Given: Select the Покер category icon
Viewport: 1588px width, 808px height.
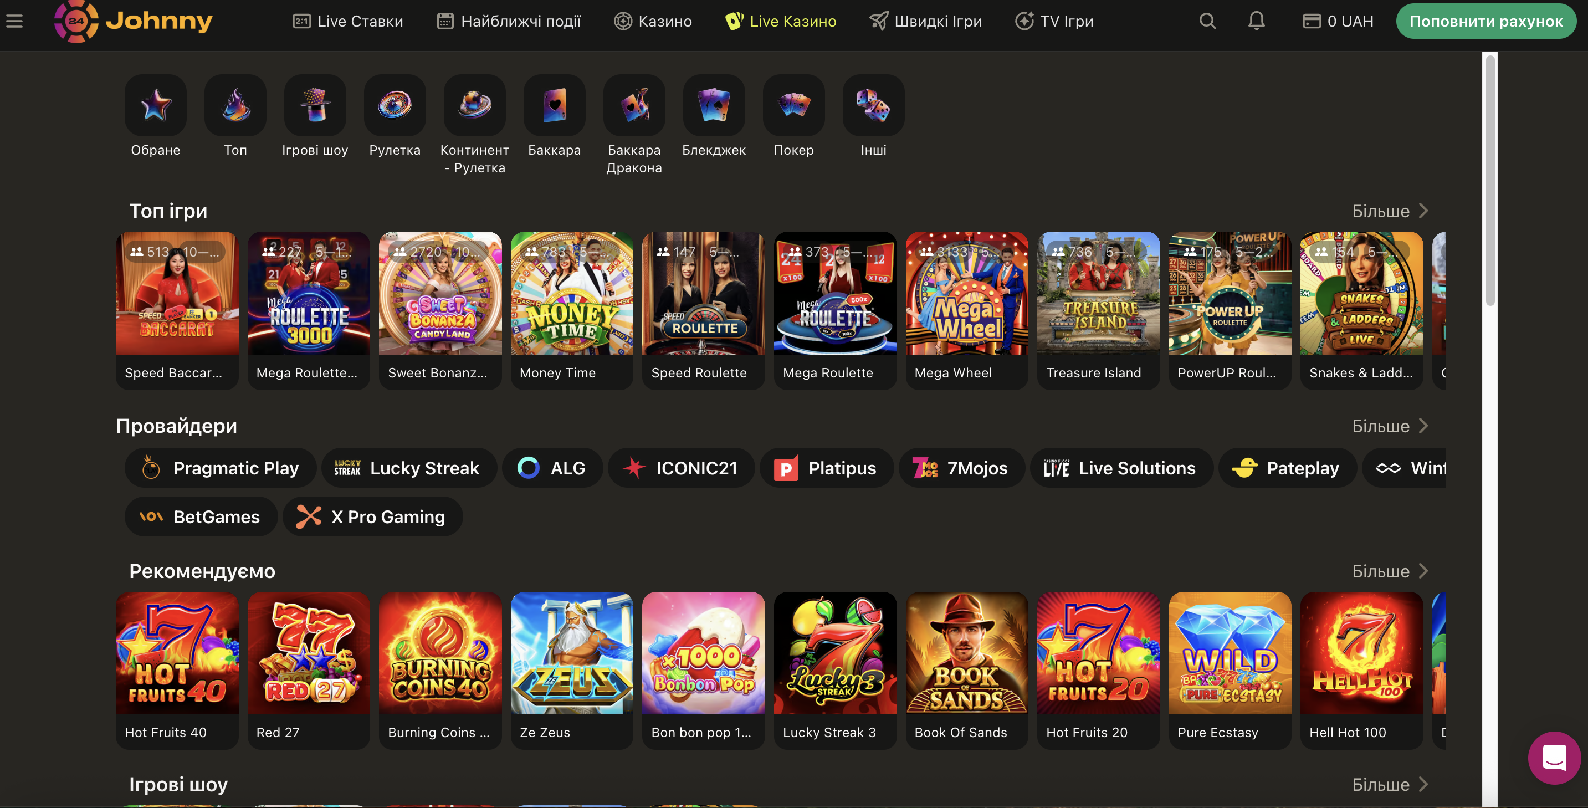Looking at the screenshot, I should (x=793, y=105).
